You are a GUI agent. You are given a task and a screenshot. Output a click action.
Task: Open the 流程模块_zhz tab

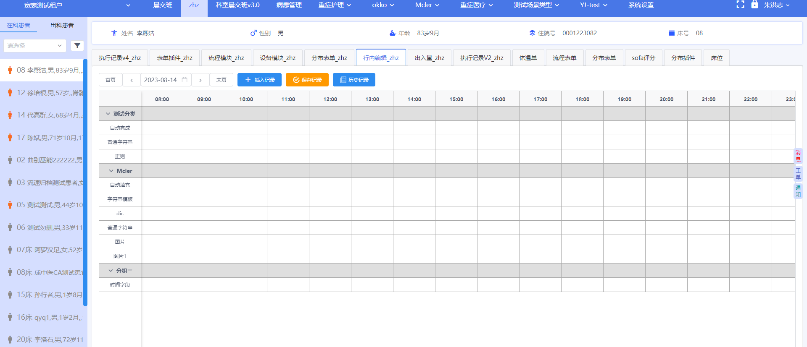pos(226,58)
